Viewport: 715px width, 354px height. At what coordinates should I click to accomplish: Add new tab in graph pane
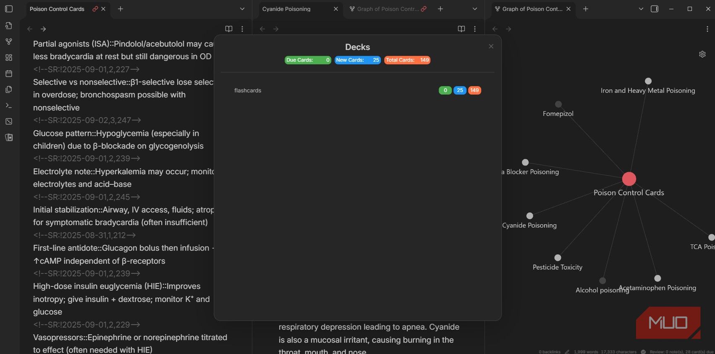tap(586, 9)
